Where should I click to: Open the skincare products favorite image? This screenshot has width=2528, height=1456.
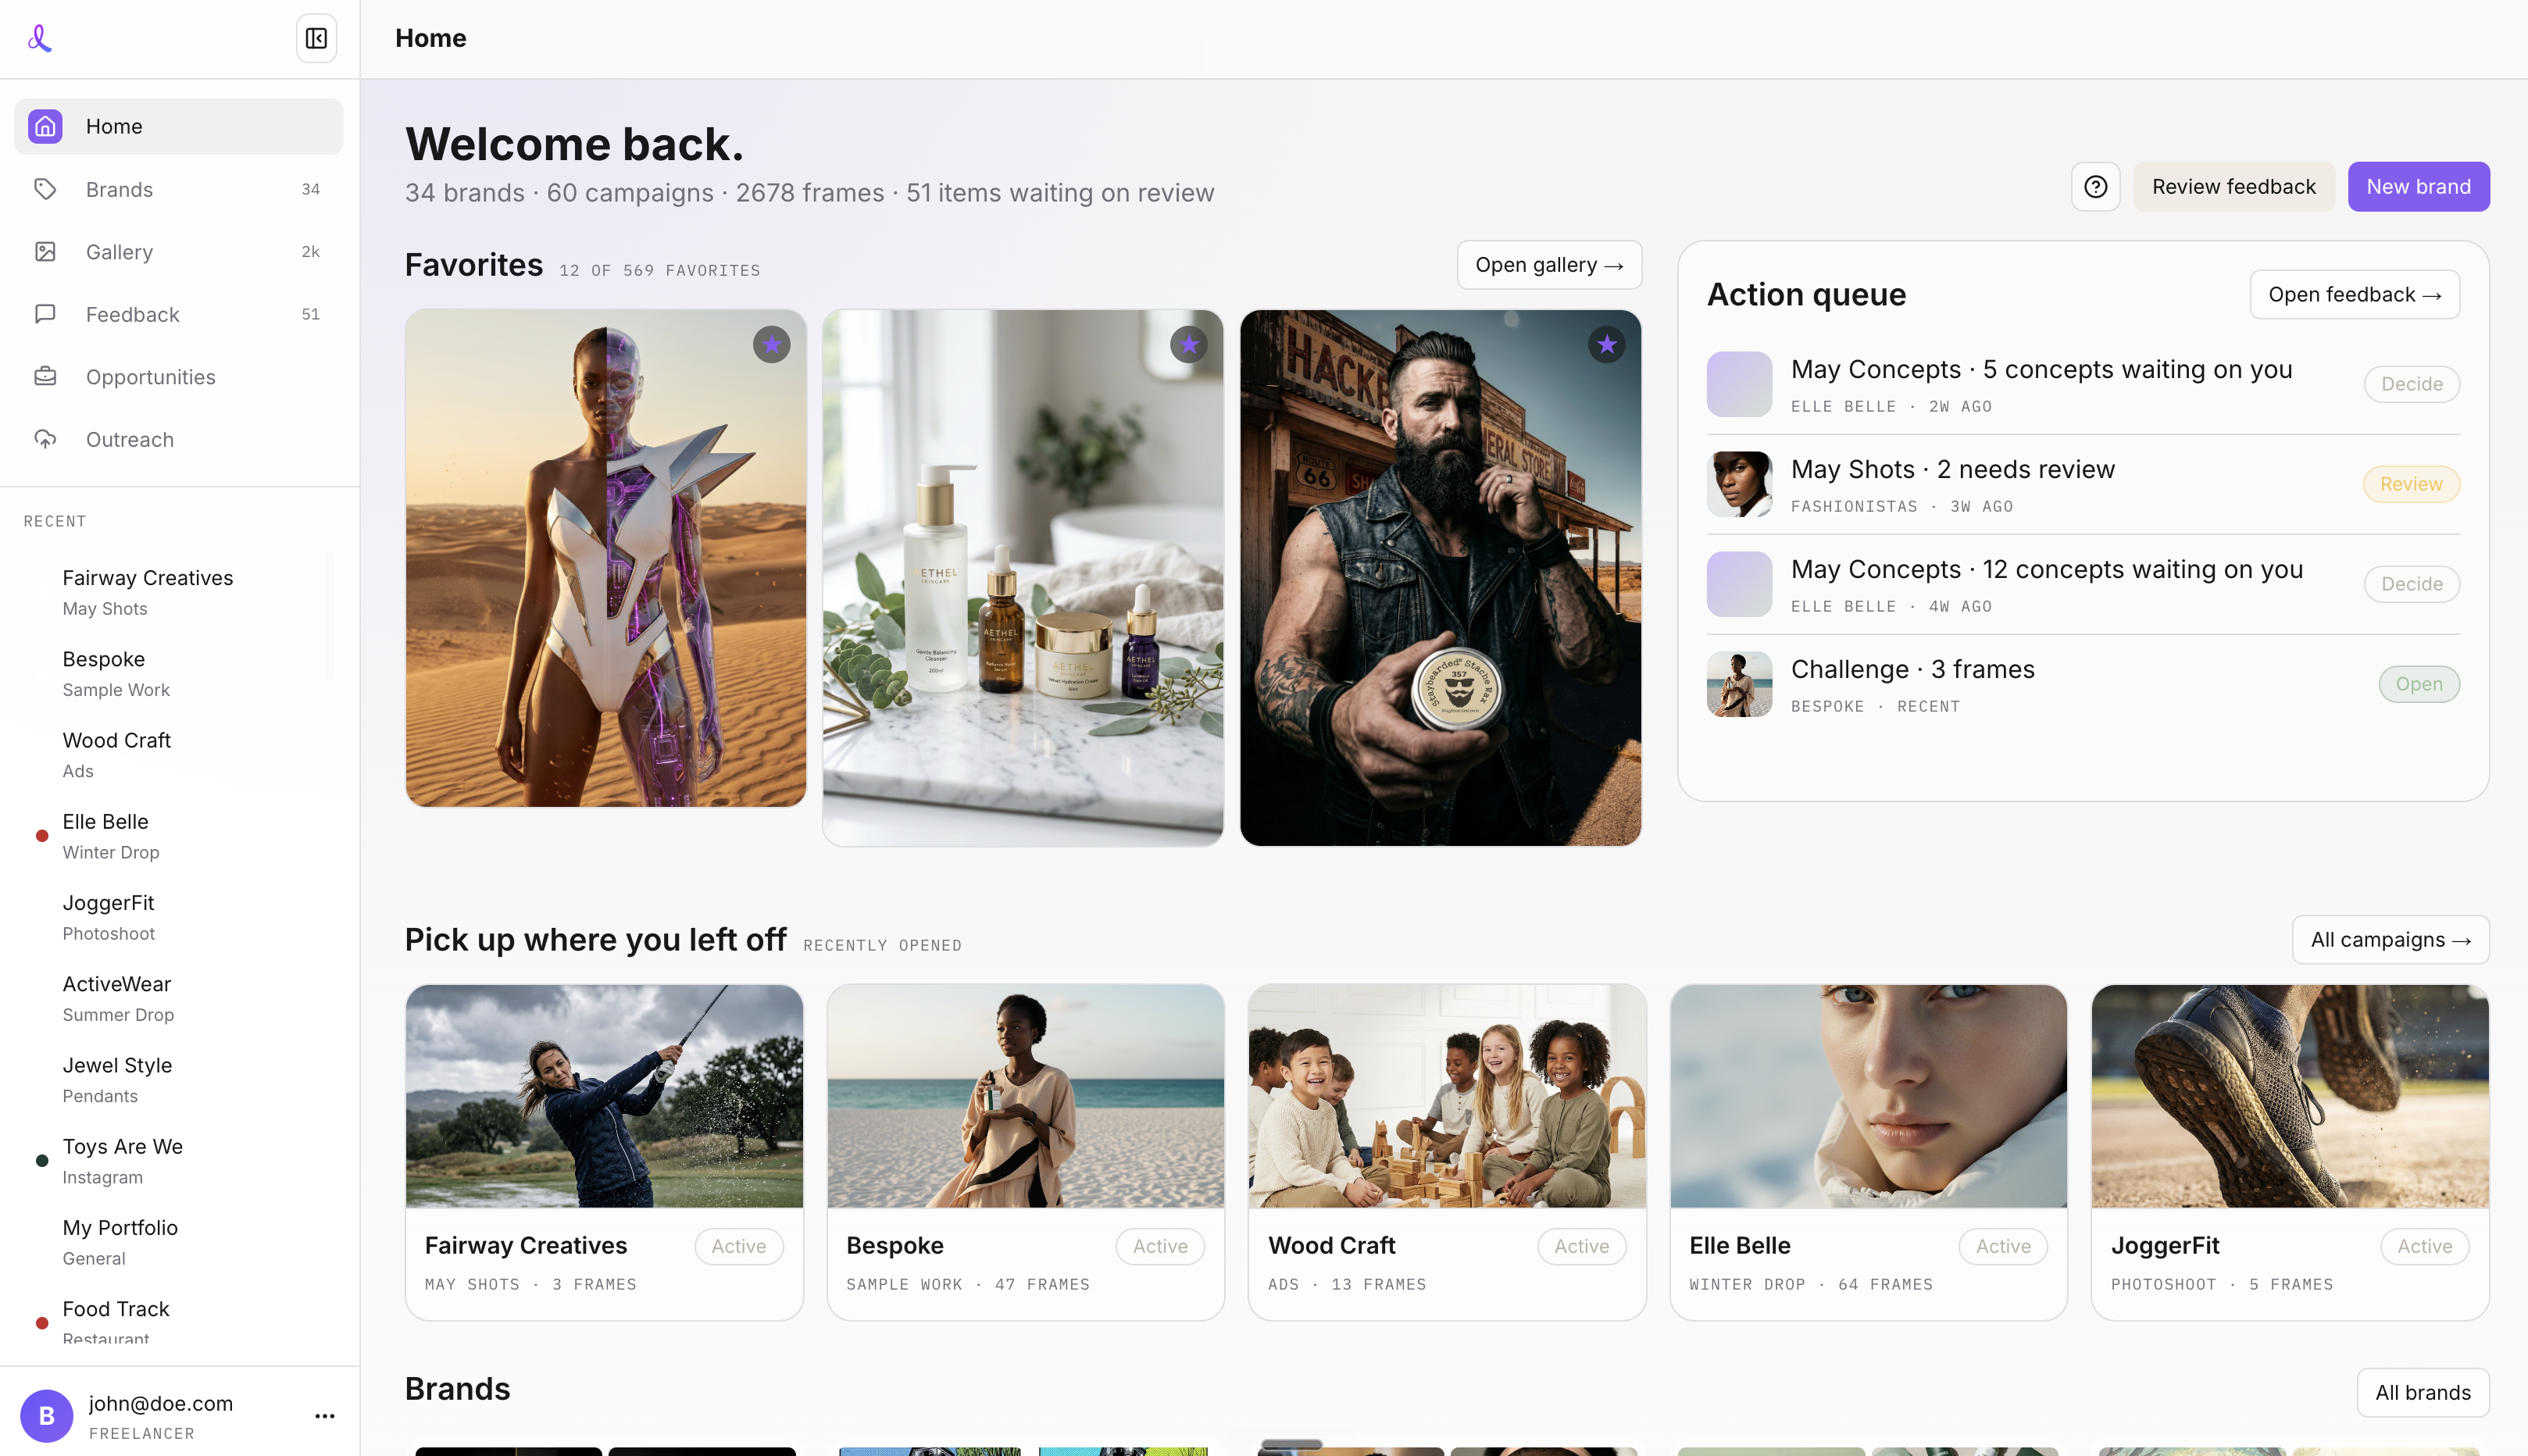coord(1022,578)
